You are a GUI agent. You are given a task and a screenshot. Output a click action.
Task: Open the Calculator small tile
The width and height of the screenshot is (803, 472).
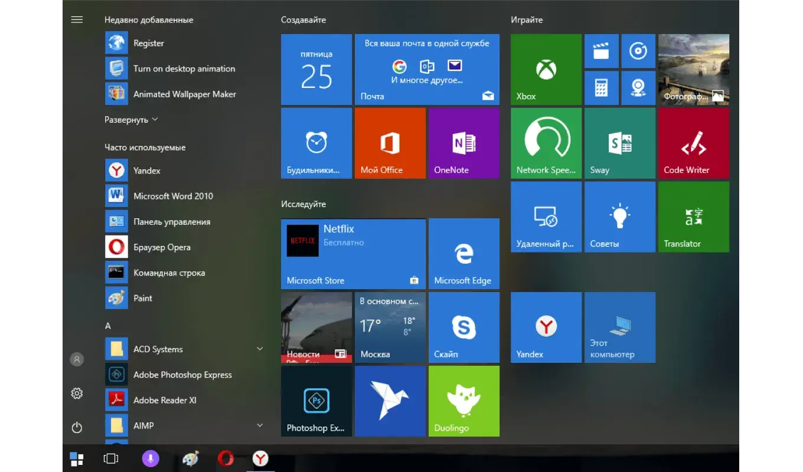[601, 88]
